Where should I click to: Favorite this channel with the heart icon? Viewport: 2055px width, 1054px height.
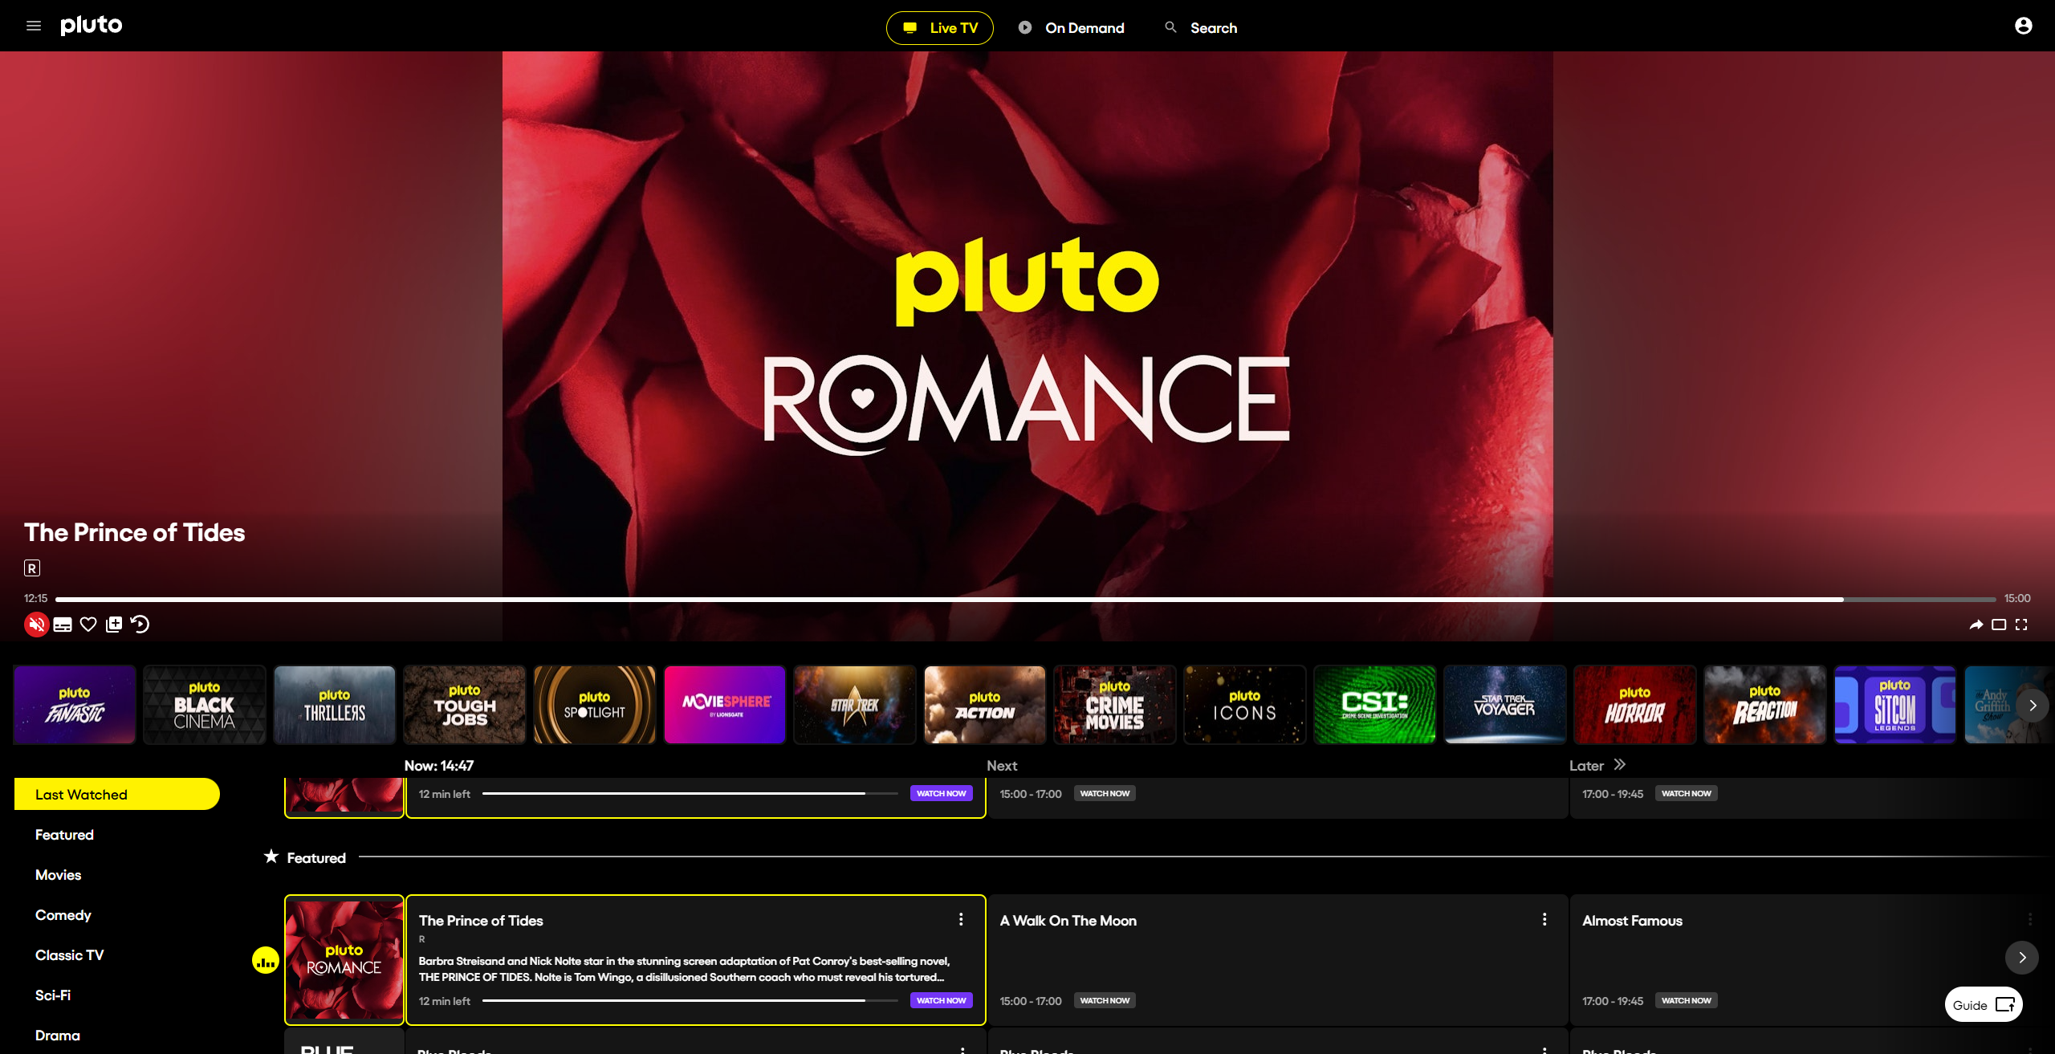[88, 625]
